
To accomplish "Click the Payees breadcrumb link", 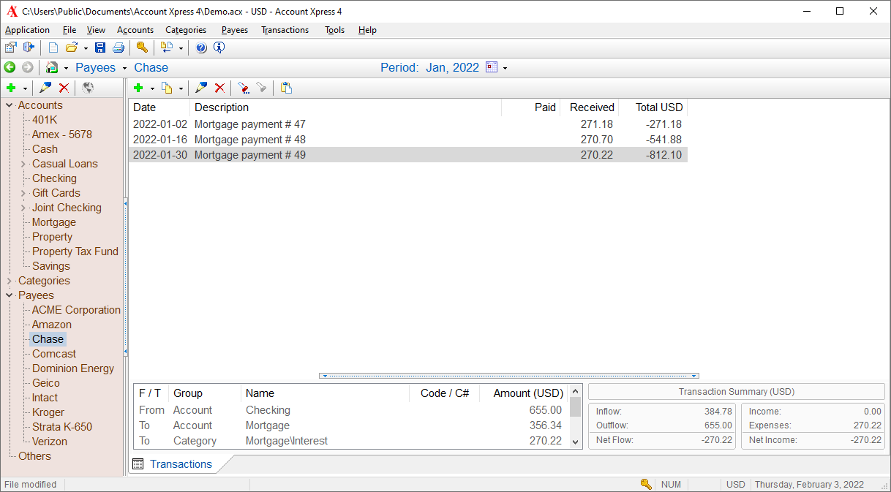I will (x=95, y=67).
